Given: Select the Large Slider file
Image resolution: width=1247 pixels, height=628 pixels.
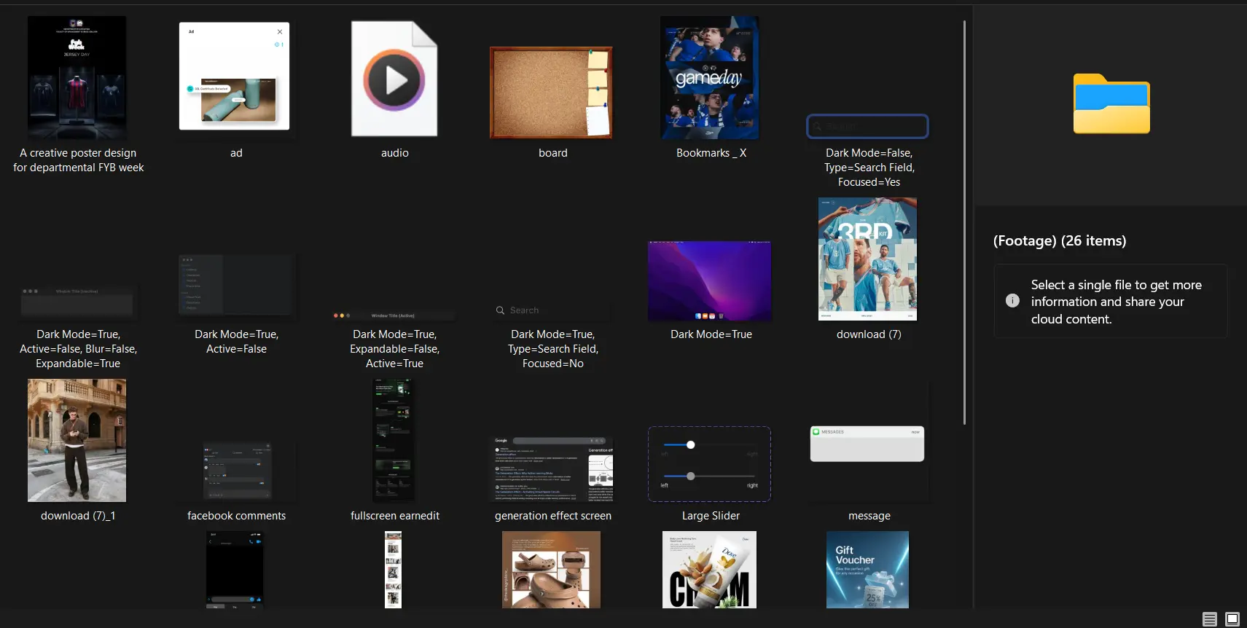Looking at the screenshot, I should point(709,464).
